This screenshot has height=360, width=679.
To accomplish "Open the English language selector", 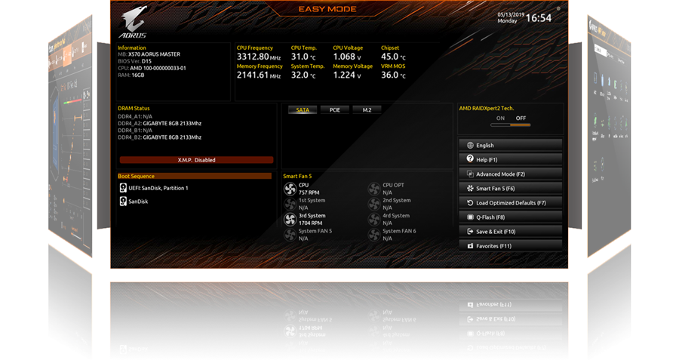I will click(511, 145).
